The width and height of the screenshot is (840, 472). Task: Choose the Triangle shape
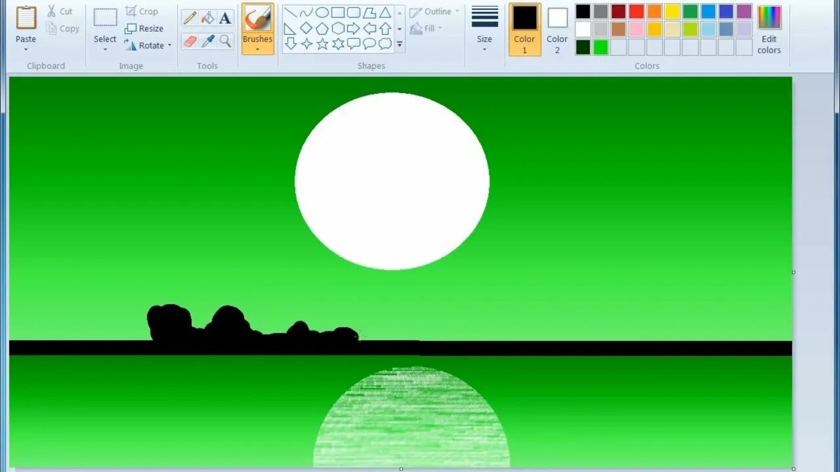click(x=385, y=12)
